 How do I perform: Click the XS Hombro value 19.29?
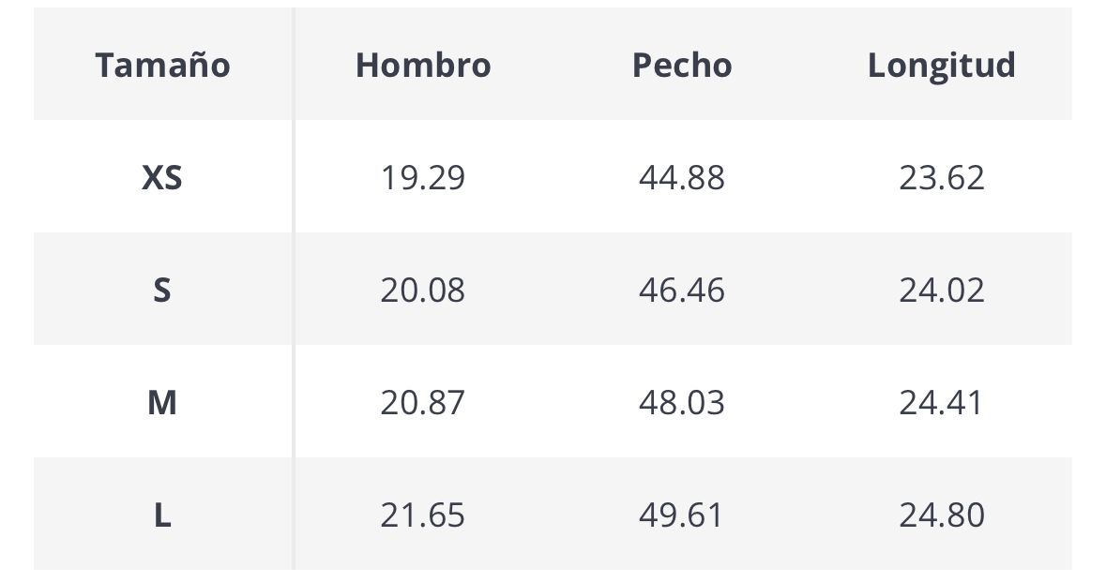tap(423, 177)
